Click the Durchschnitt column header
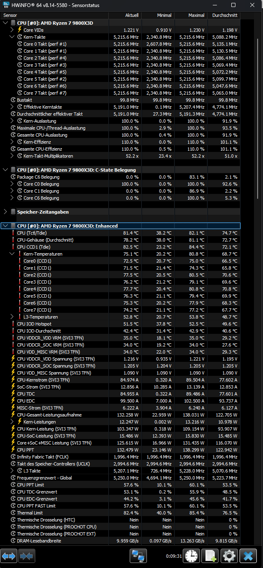Image resolution: width=263 pixels, height=568 pixels. click(x=224, y=15)
